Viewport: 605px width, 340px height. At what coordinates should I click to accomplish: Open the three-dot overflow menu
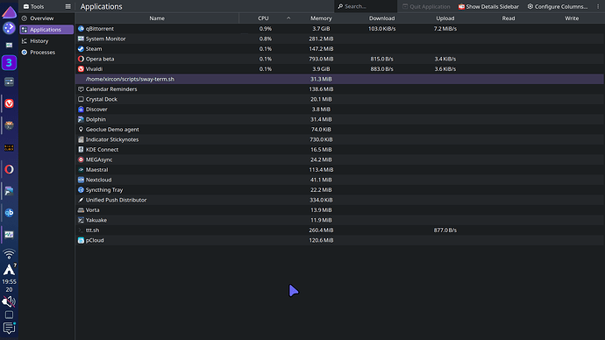[598, 6]
